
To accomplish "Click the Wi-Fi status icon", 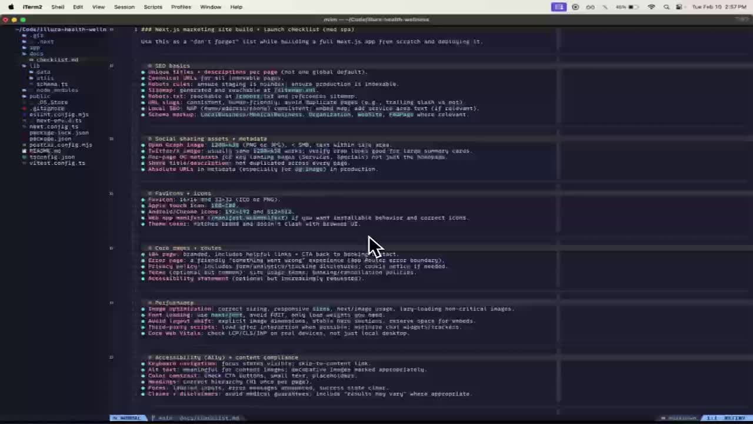I will 651,7.
